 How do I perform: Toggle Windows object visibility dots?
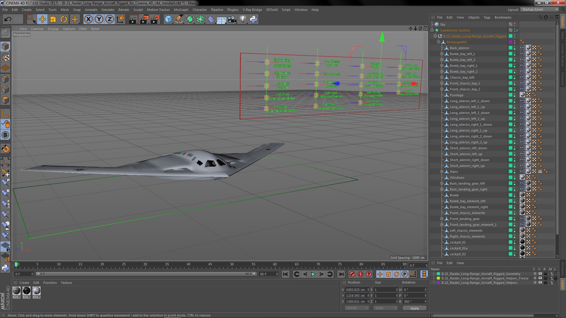515,177
